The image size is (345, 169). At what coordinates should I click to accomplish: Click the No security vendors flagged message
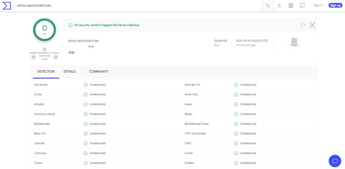point(107,25)
